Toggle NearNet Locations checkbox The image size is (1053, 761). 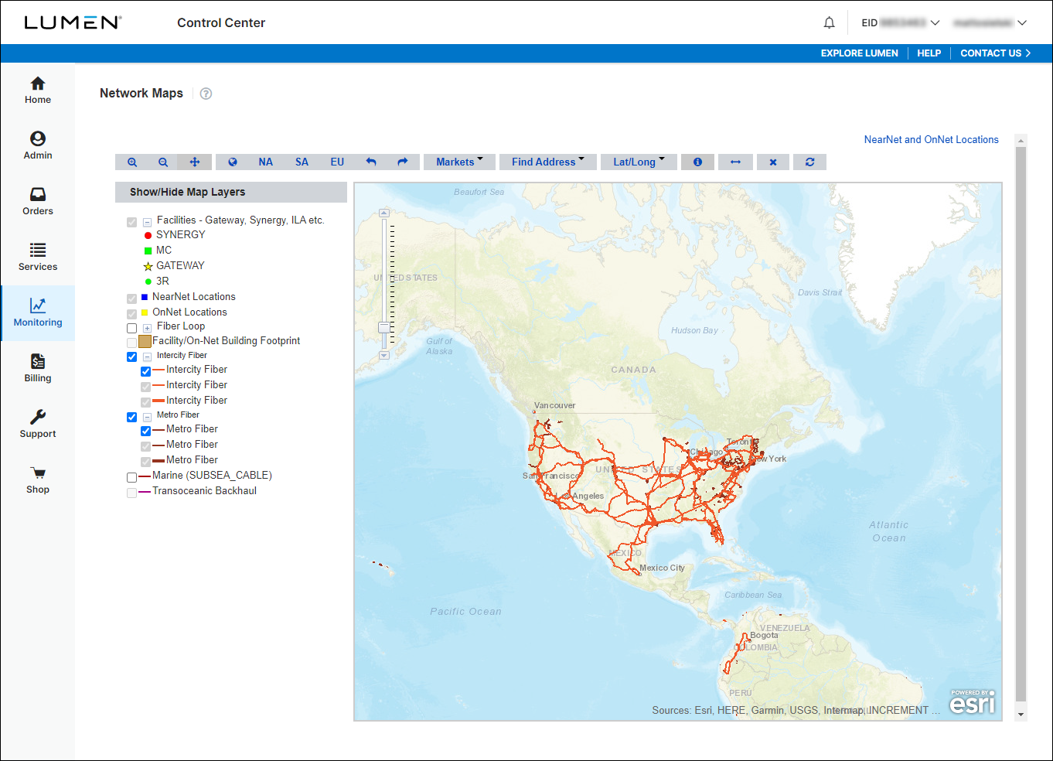coord(131,299)
